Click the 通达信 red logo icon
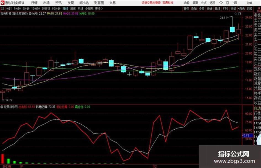The image size is (261, 168). (x=2, y=3)
